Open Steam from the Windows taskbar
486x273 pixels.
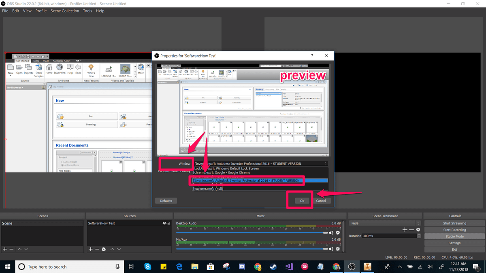(x=273, y=267)
